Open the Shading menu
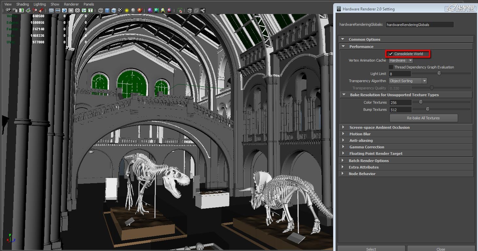Screen dimensions: 478x251 (x=23, y=4)
